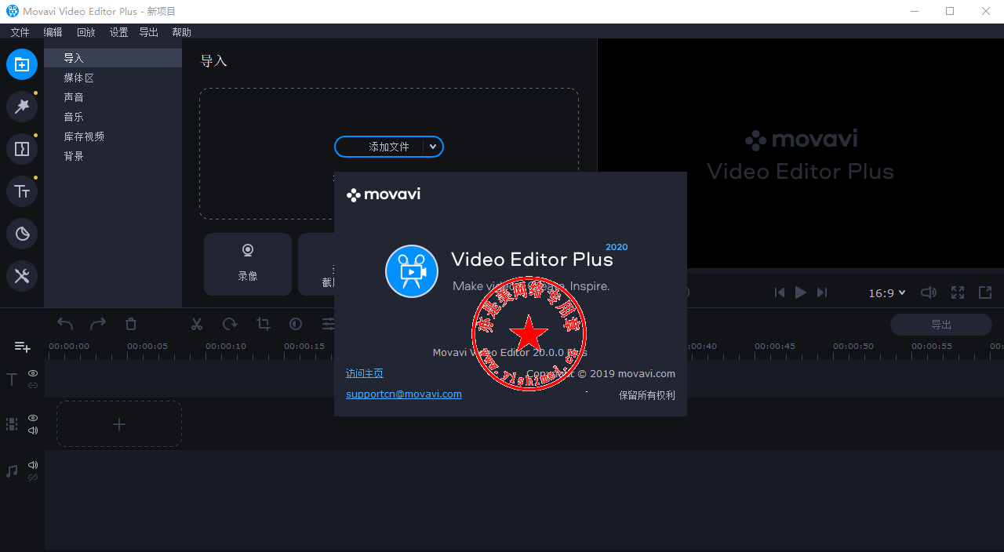Click the video track filmstrip icon

(x=12, y=424)
